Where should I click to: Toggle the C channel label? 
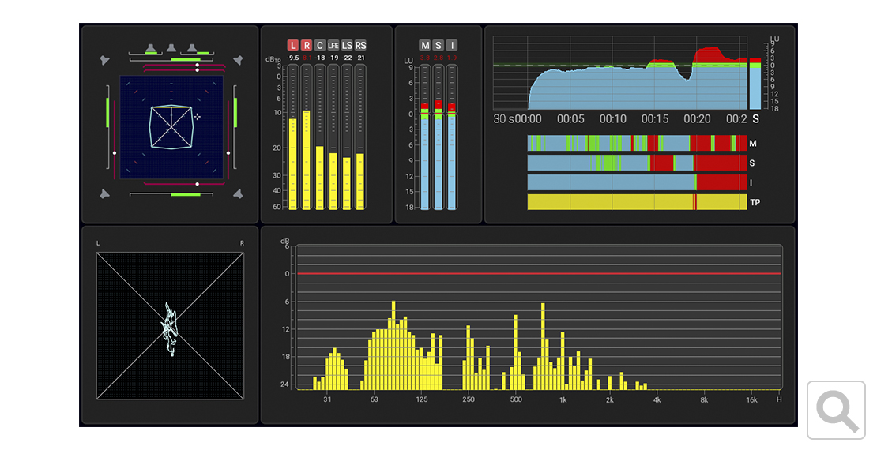[x=319, y=45]
